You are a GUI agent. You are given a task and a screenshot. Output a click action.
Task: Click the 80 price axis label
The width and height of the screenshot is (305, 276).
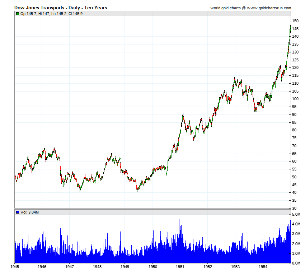(x=294, y=130)
